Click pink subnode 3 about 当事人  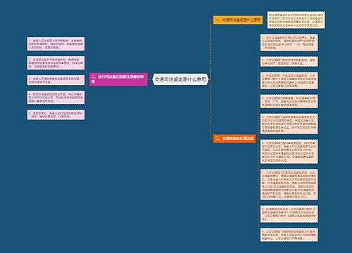[56, 80]
